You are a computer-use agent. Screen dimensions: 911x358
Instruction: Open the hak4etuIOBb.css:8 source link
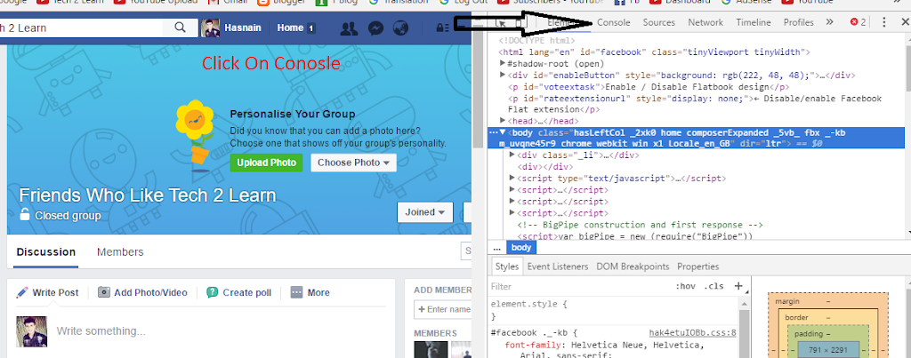(x=692, y=333)
